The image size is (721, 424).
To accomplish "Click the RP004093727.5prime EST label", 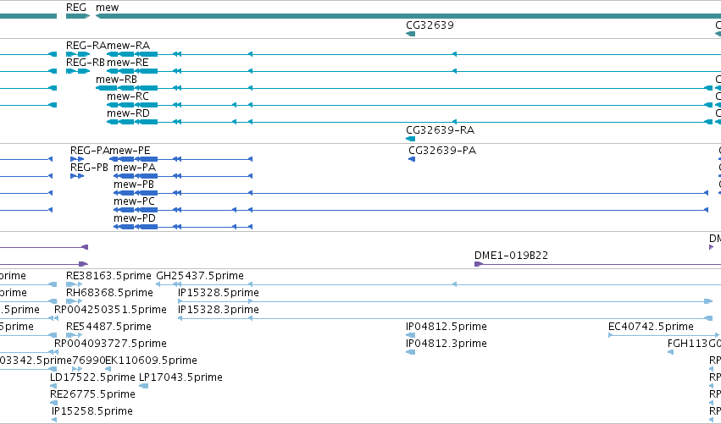I will (110, 344).
